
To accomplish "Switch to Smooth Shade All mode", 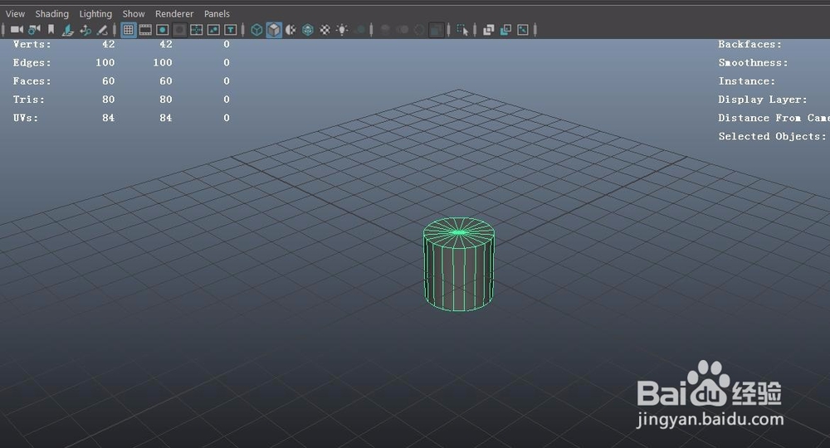I will click(274, 30).
